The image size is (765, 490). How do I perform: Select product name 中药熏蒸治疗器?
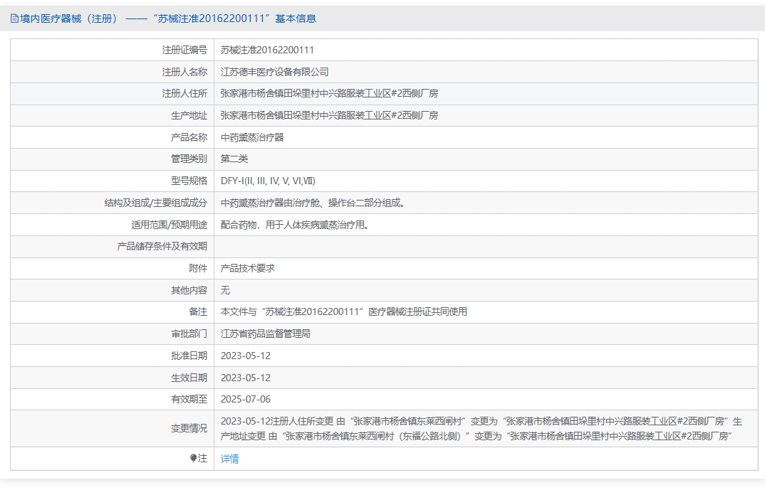[252, 137]
